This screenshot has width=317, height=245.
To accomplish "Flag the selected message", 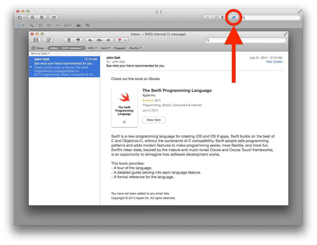I will point(120,40).
